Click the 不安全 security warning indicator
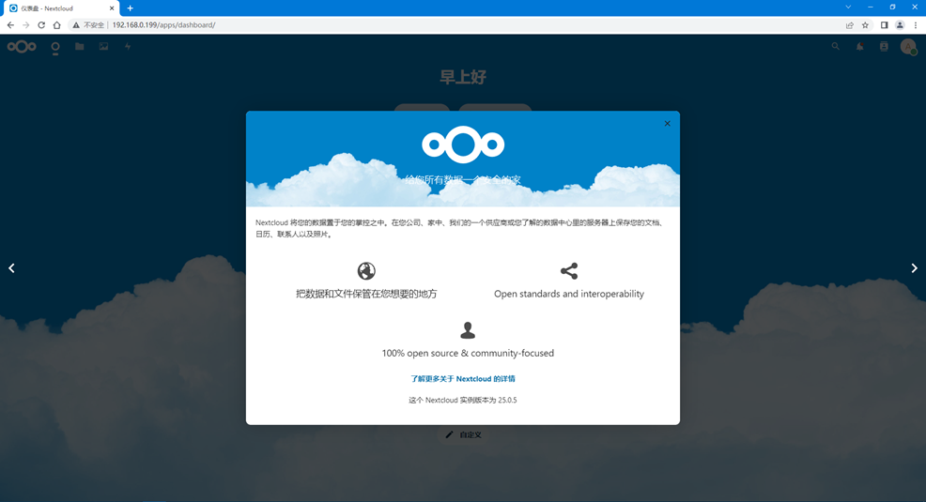This screenshot has height=502, width=926. click(x=88, y=24)
